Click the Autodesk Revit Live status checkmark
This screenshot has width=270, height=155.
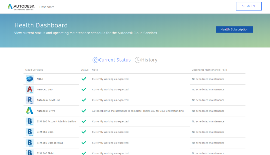coord(84,100)
